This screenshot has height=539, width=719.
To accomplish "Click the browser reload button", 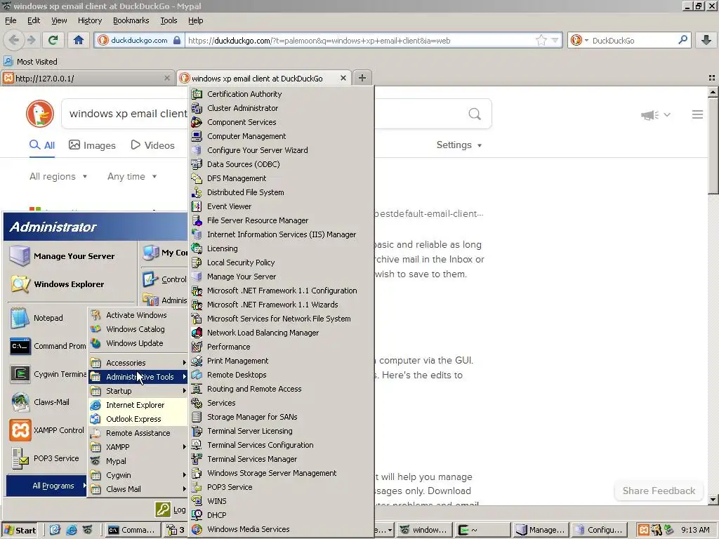I will (53, 40).
